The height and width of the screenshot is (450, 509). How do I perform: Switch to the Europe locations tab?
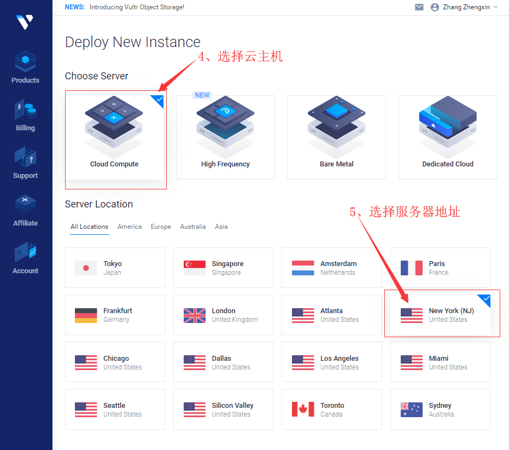click(161, 226)
